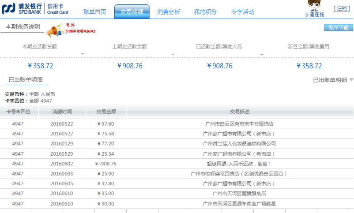Open the 账单首页 tab
Viewport: 354px width, 213px height.
95,12
